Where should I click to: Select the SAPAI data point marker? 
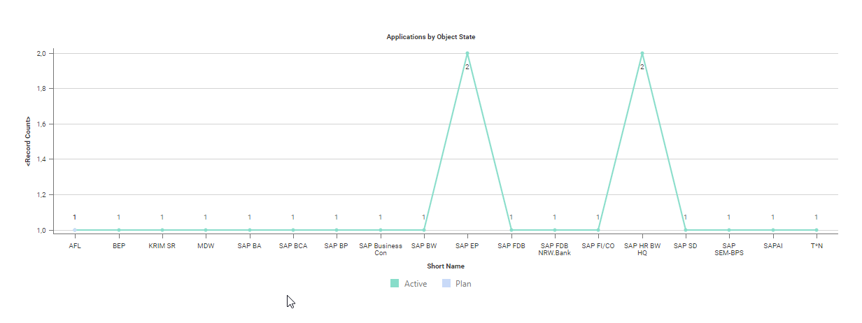tap(773, 230)
